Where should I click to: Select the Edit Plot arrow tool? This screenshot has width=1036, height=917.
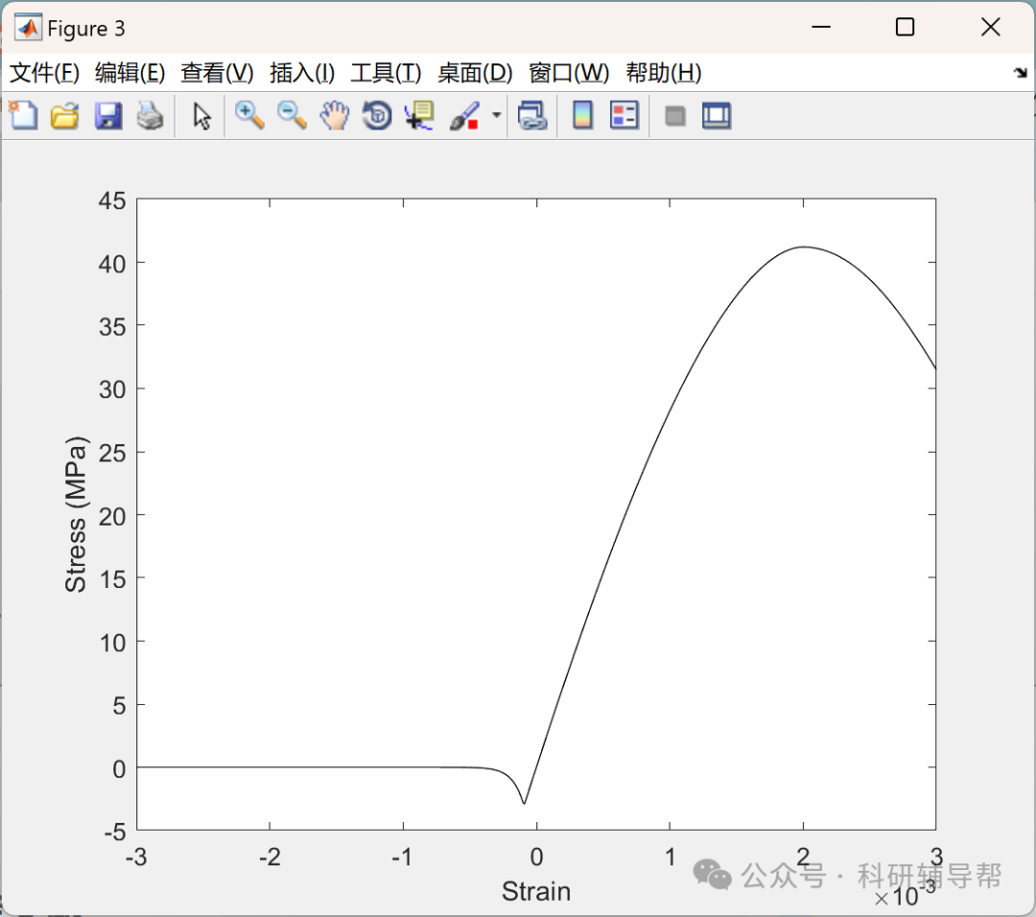click(x=201, y=116)
